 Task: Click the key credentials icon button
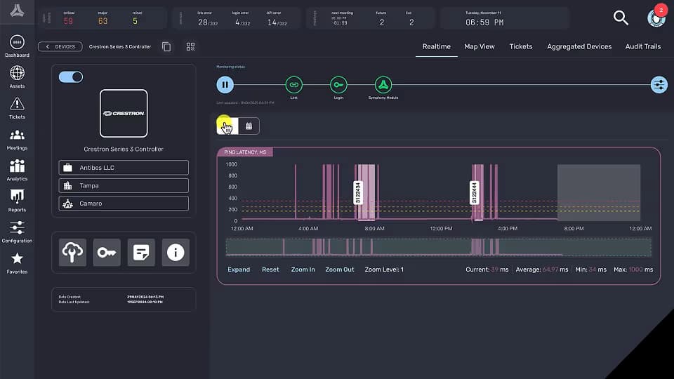[107, 253]
